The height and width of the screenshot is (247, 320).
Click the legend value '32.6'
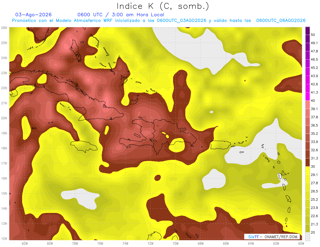[x=314, y=150]
